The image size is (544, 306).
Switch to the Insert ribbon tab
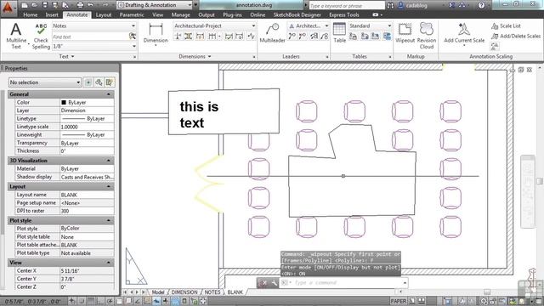pos(52,14)
